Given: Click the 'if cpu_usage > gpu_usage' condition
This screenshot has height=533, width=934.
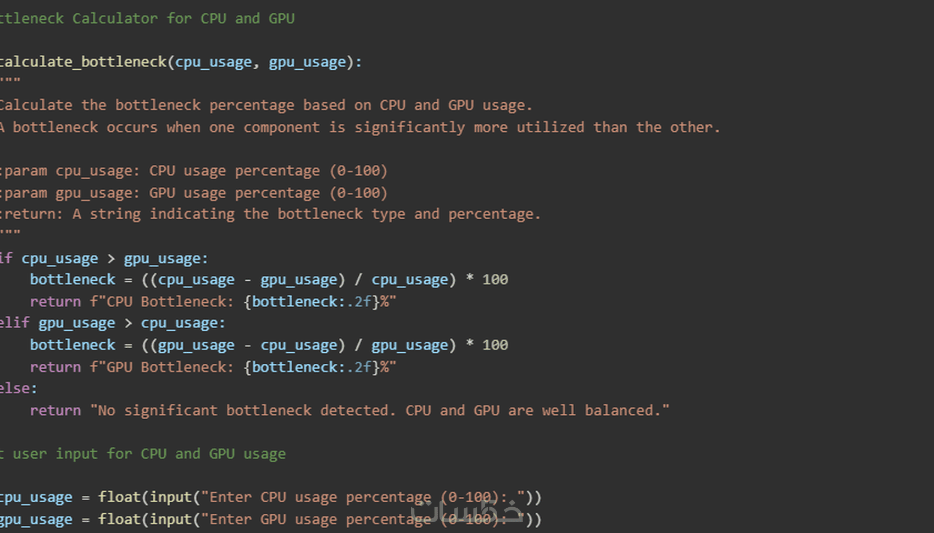Looking at the screenshot, I should click(x=104, y=258).
